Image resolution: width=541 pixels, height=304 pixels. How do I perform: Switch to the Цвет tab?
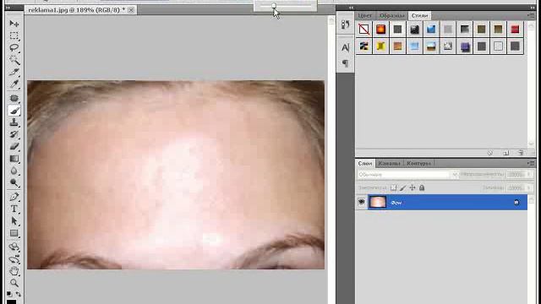pos(364,15)
